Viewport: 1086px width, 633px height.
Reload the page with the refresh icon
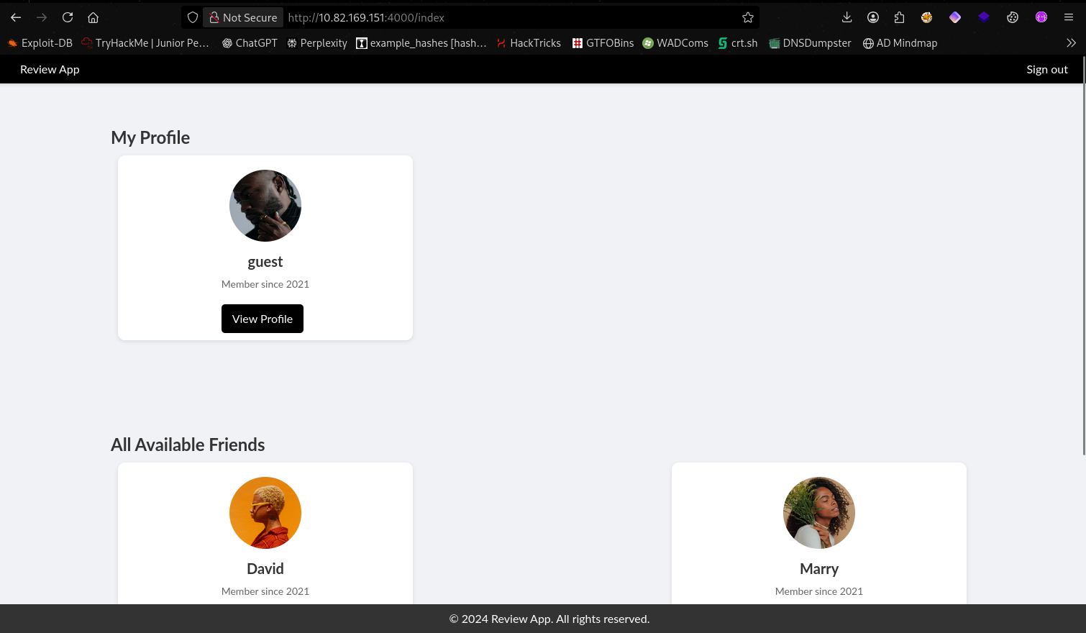coord(68,17)
